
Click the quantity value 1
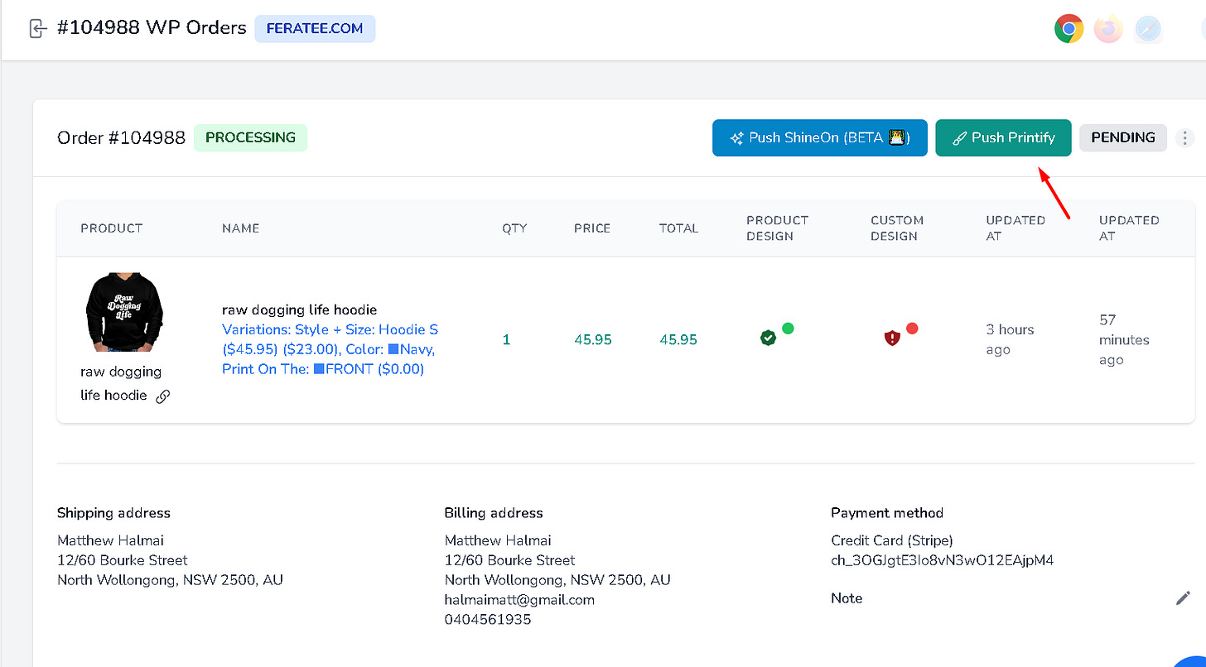[x=507, y=339]
